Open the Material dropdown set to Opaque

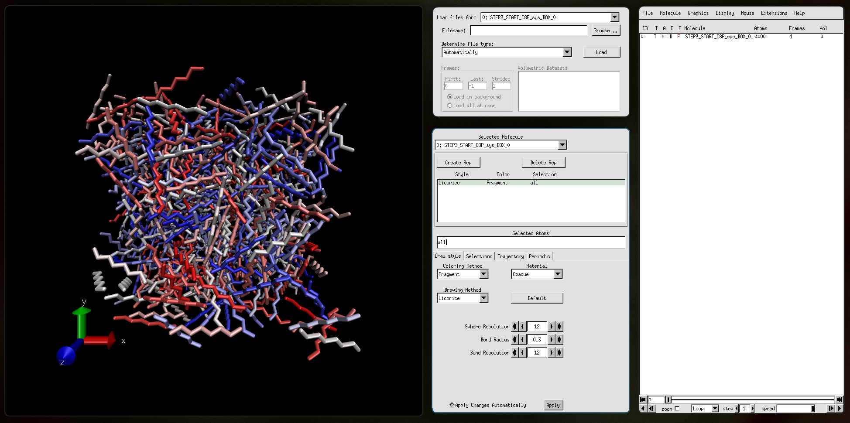pyautogui.click(x=558, y=274)
